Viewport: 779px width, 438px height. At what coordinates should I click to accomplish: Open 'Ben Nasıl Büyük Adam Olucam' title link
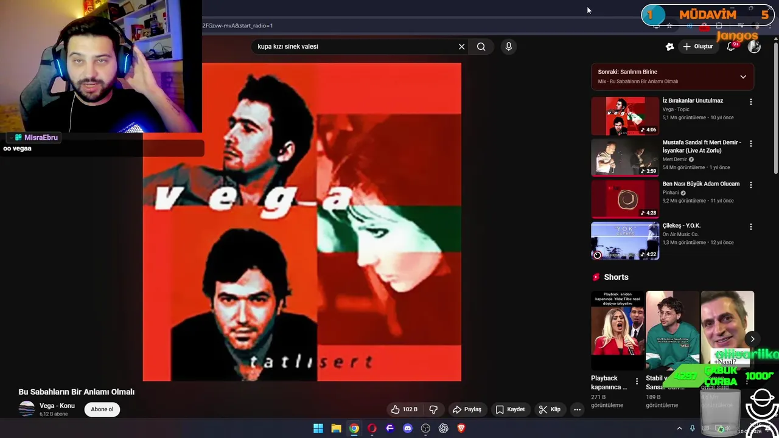point(701,184)
